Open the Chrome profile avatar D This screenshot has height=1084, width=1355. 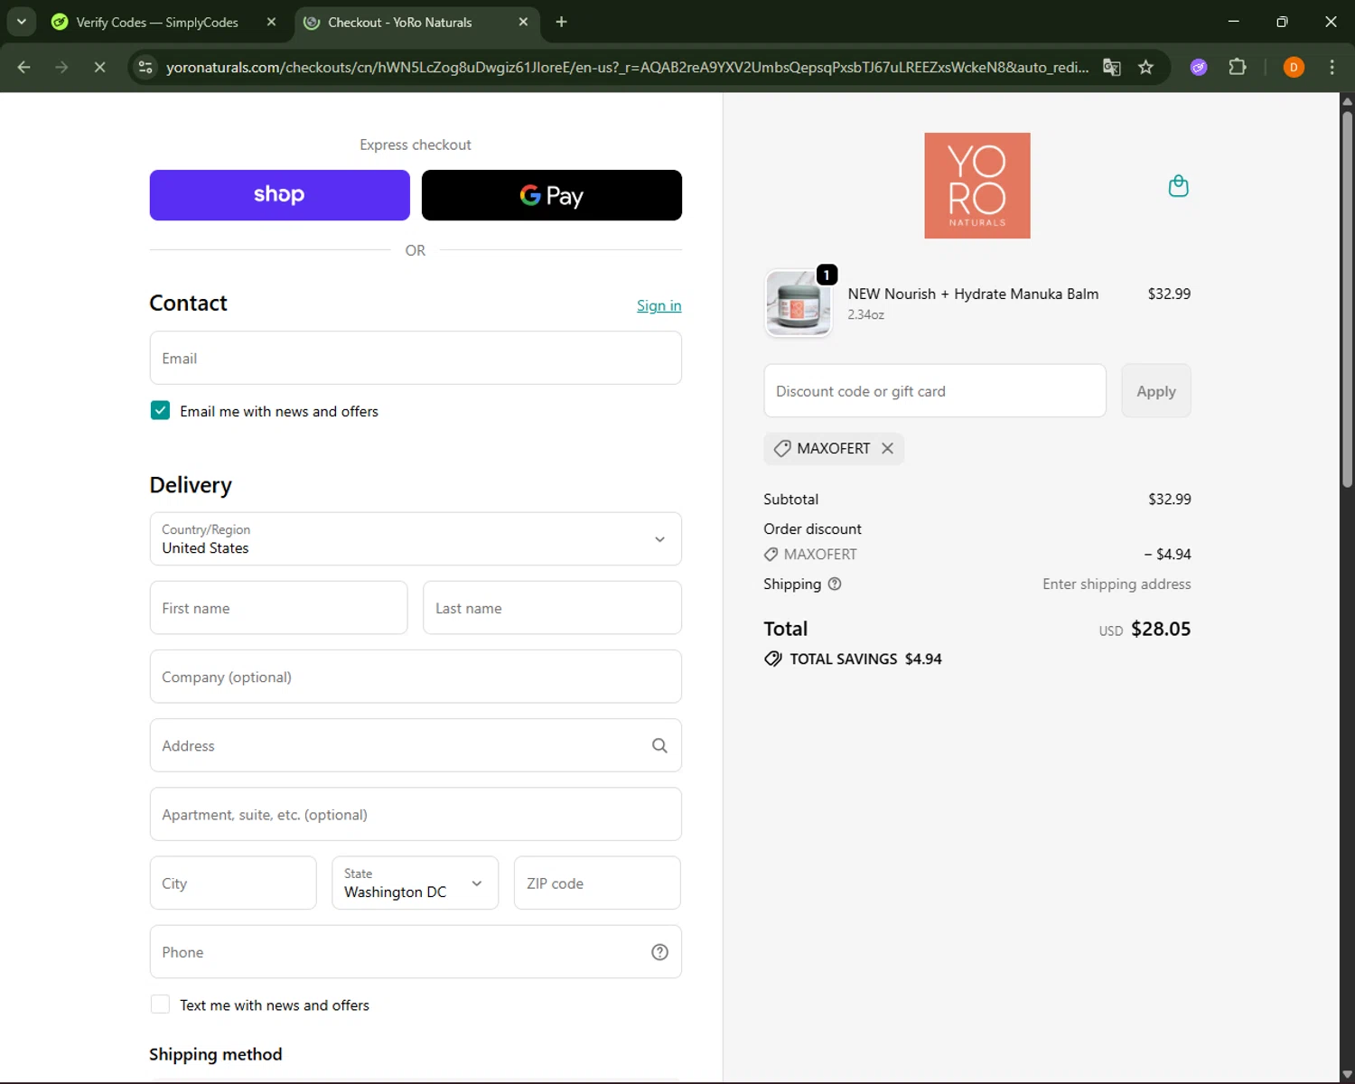pyautogui.click(x=1294, y=67)
